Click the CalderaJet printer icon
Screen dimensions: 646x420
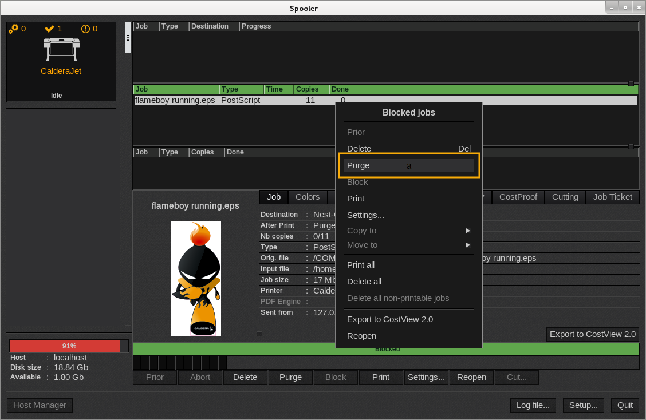point(61,50)
